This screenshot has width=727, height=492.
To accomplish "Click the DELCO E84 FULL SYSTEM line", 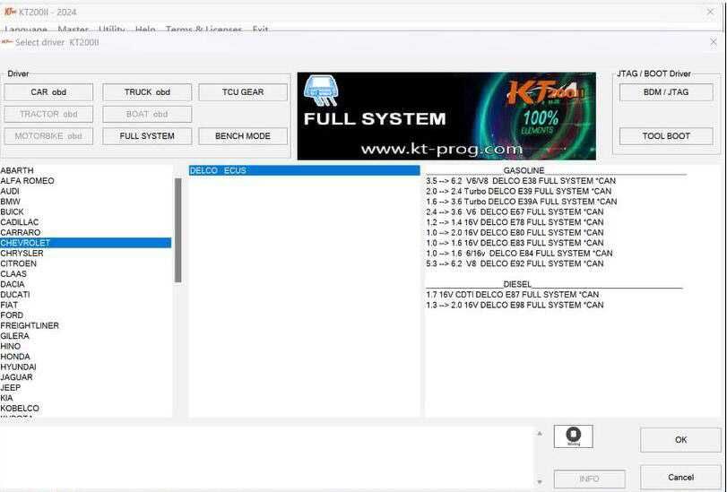I will [x=519, y=254].
